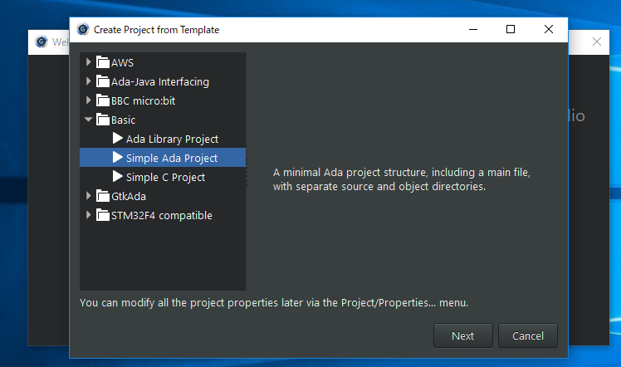Viewport: 621px width, 367px height.
Task: Click the STM32F4 compatible folder icon
Action: (103, 215)
